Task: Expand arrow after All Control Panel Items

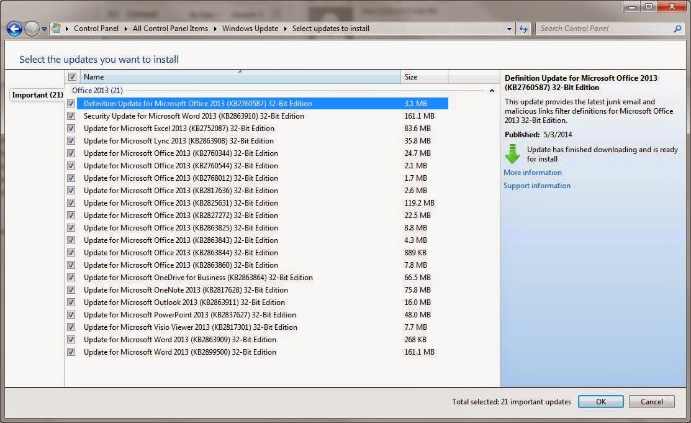Action: (x=215, y=29)
